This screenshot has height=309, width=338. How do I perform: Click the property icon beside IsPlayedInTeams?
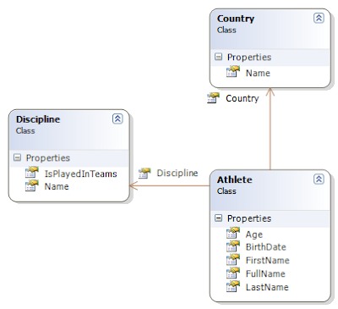click(31, 173)
